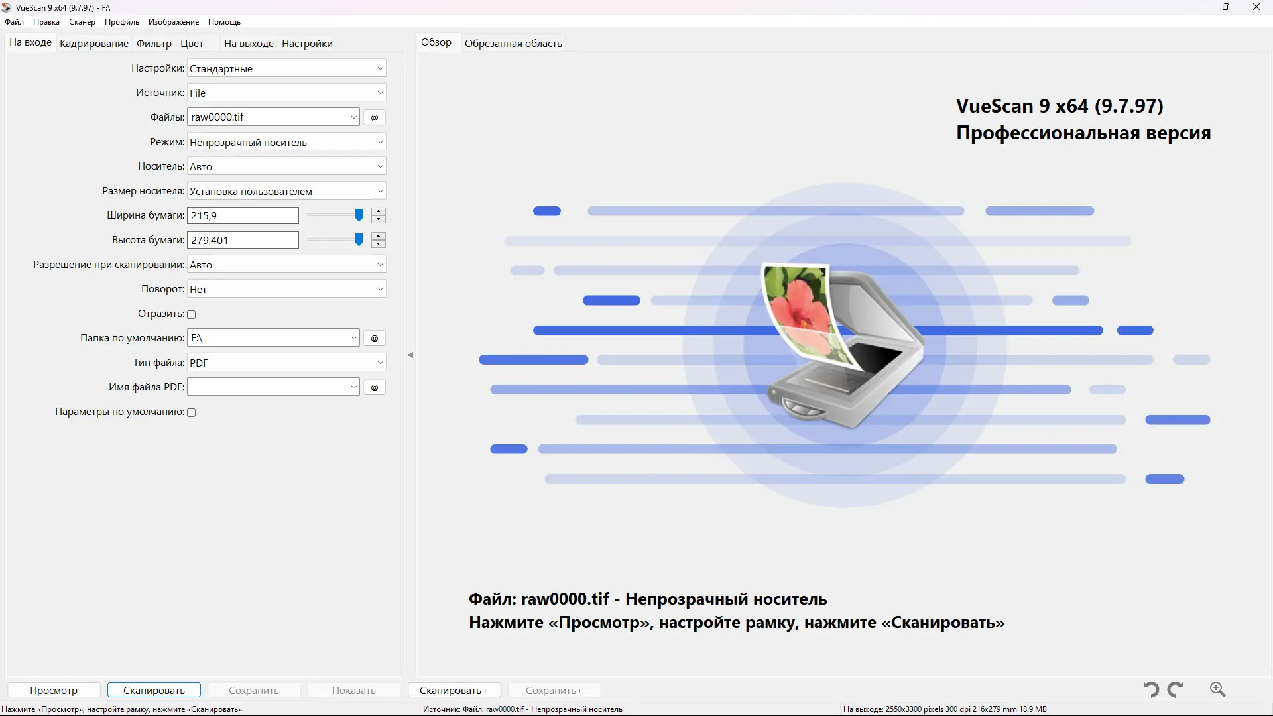Click the zoom in magnifier icon

point(1217,689)
